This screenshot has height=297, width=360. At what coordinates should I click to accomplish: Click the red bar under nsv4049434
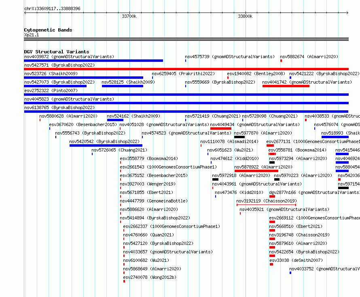(220, 128)
